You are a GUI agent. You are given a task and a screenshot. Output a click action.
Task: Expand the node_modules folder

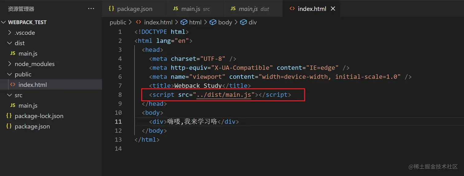[10, 64]
